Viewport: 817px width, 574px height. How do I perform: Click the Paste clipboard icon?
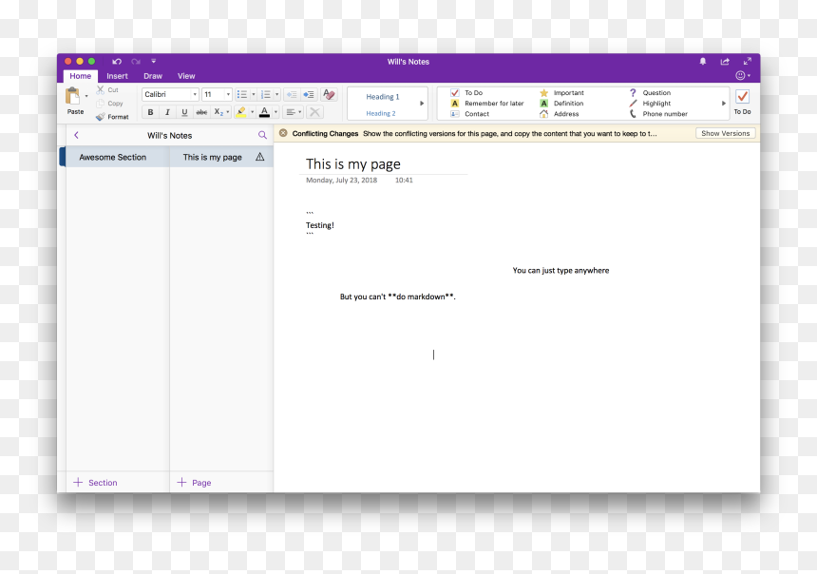[x=72, y=96]
